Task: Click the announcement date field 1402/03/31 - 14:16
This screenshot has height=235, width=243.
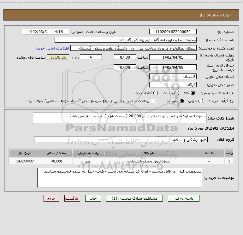Action: point(45,32)
